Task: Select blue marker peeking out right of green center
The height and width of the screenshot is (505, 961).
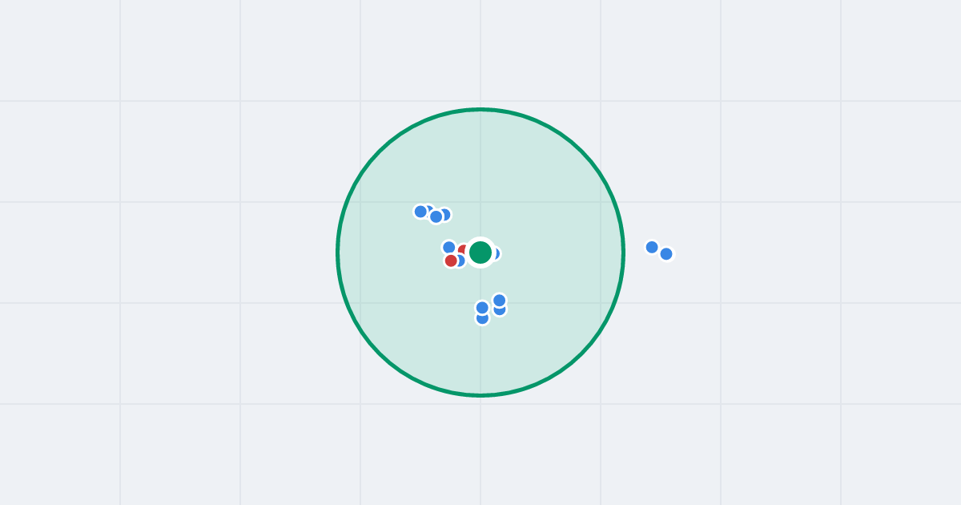Action: pyautogui.click(x=496, y=253)
